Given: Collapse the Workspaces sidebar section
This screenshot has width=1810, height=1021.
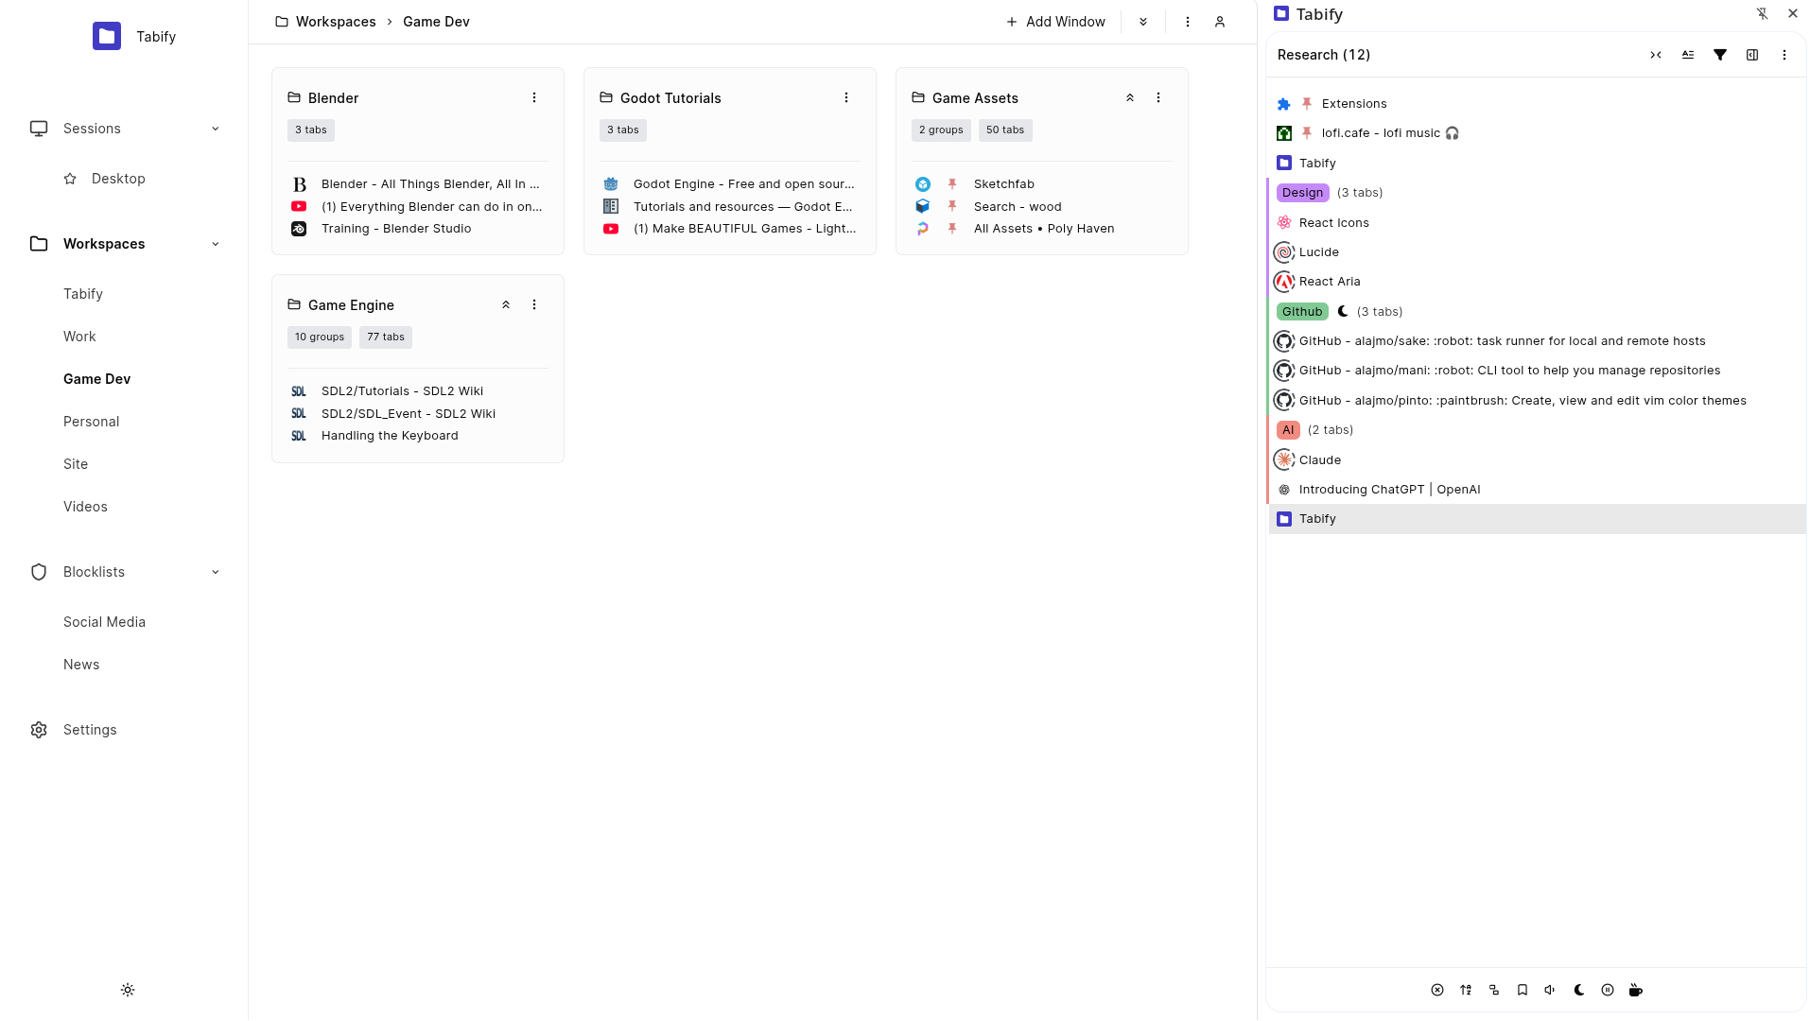Looking at the screenshot, I should click(216, 244).
